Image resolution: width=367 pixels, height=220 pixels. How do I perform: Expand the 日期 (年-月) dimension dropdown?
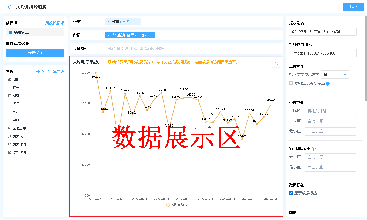coord(108,22)
